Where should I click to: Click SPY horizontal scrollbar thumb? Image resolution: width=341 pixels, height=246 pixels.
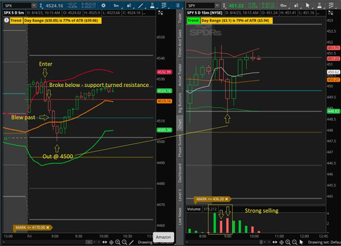tap(261, 242)
